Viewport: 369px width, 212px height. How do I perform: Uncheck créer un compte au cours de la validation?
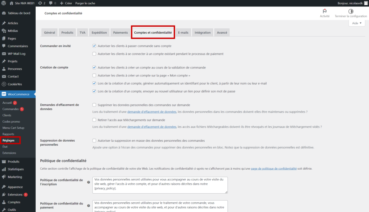(x=94, y=67)
